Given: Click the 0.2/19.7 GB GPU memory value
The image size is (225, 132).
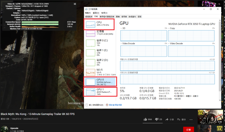Looking at the screenshot, I should pyautogui.click(x=128, y=98).
